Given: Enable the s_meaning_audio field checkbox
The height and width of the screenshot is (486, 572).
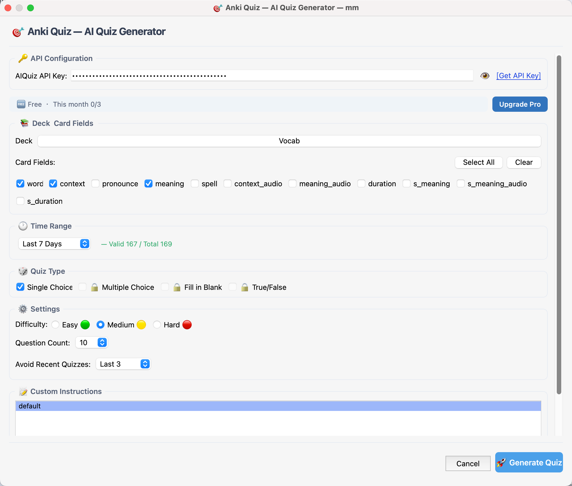Looking at the screenshot, I should click(461, 184).
